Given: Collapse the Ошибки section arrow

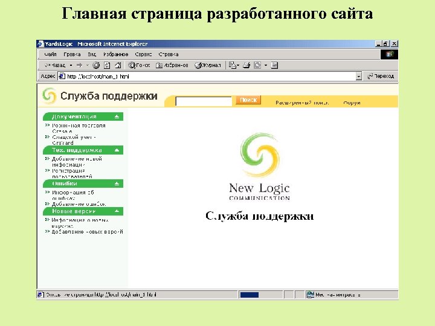Looking at the screenshot, I should point(117,184).
